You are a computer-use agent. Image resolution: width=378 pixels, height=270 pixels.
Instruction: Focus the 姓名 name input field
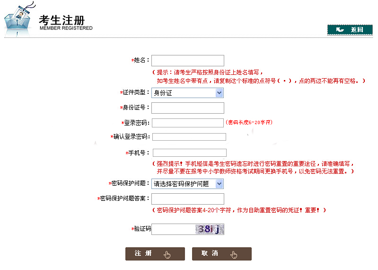coord(188,61)
